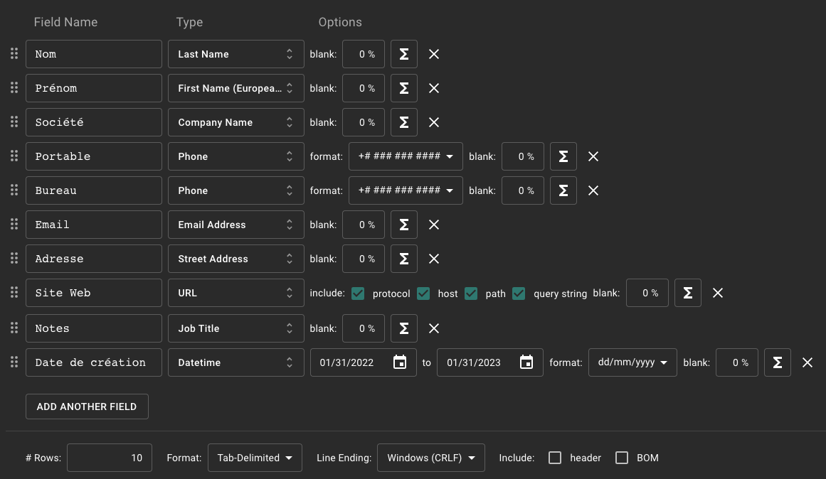Click the Nom field name input
This screenshot has width=826, height=479.
(94, 54)
